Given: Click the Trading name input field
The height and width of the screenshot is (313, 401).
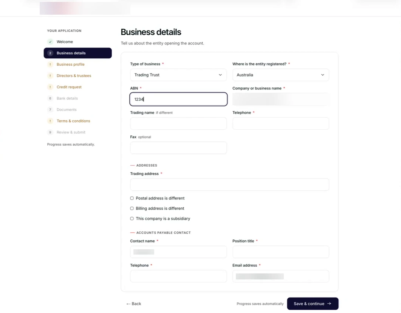Looking at the screenshot, I should click(x=178, y=123).
